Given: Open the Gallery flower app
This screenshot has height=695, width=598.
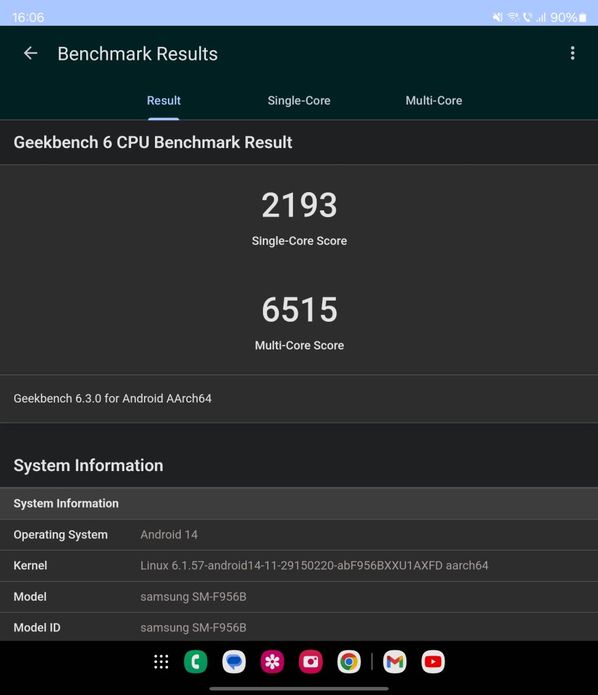Looking at the screenshot, I should (272, 662).
